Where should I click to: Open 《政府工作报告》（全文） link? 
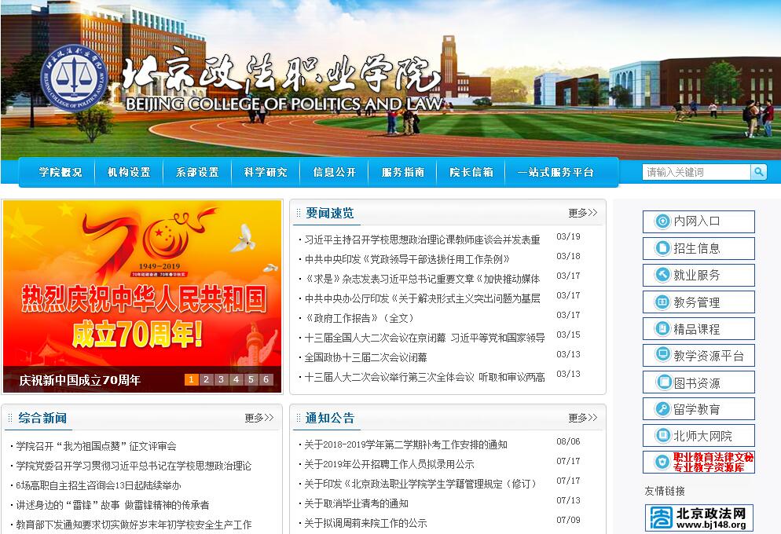[359, 318]
